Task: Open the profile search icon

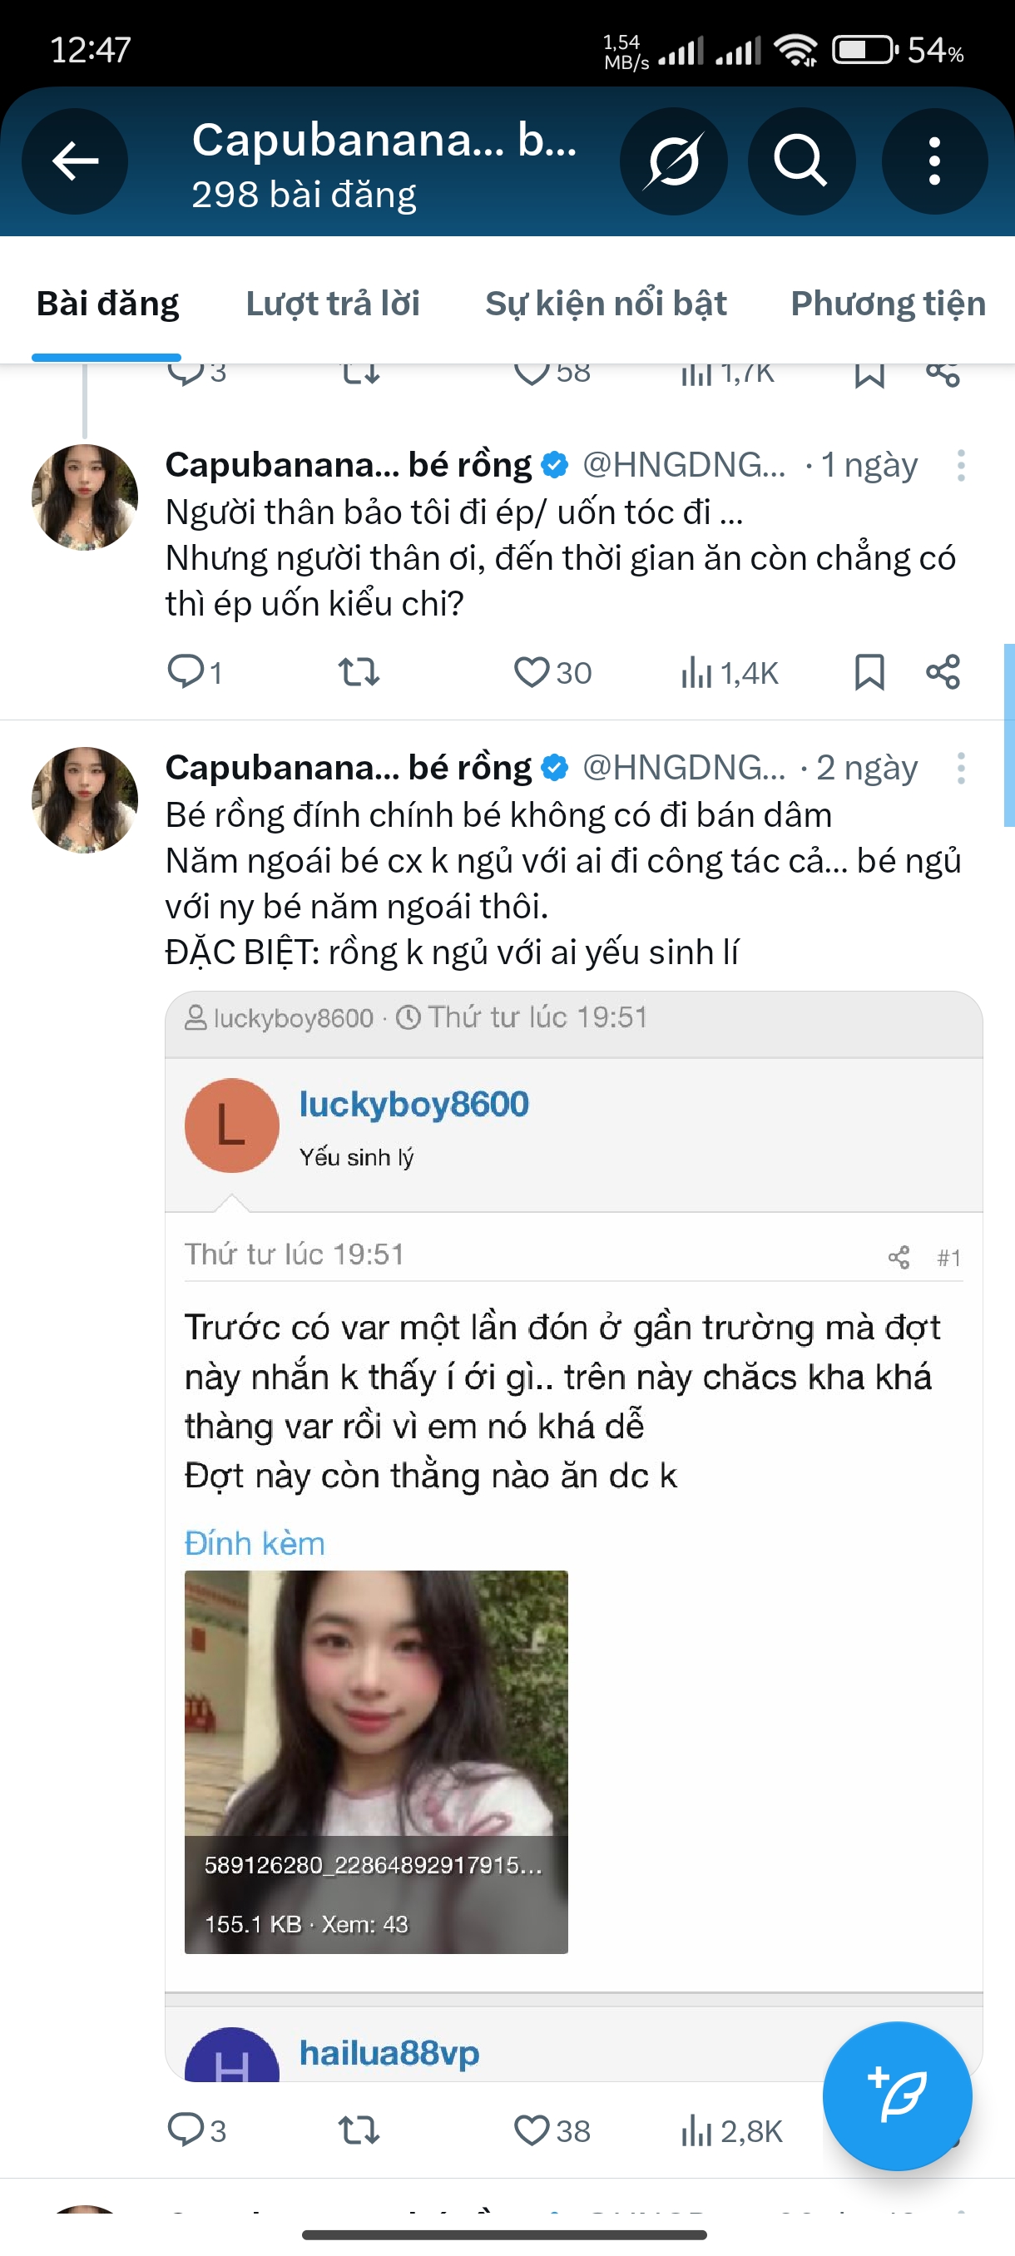Action: pyautogui.click(x=800, y=161)
